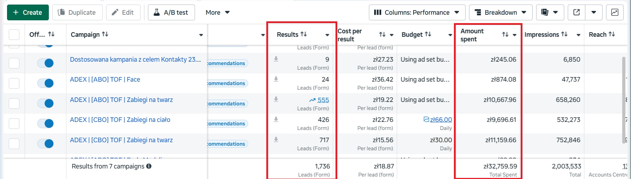The height and width of the screenshot is (179, 631).
Task: Download leads for the 426 results row
Action: 276,119
